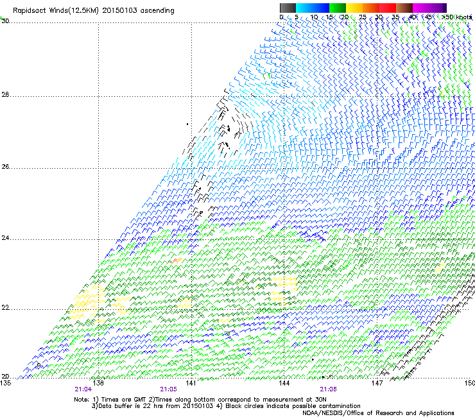Click the cyan-to-blue 5-15 knots legend swatch
Screen dimensions: 475x417
tap(313, 8)
